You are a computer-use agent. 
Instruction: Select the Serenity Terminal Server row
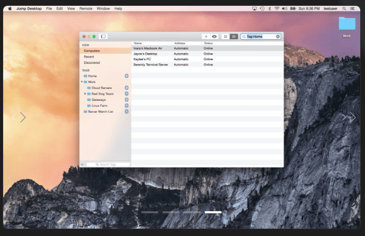tap(207, 64)
